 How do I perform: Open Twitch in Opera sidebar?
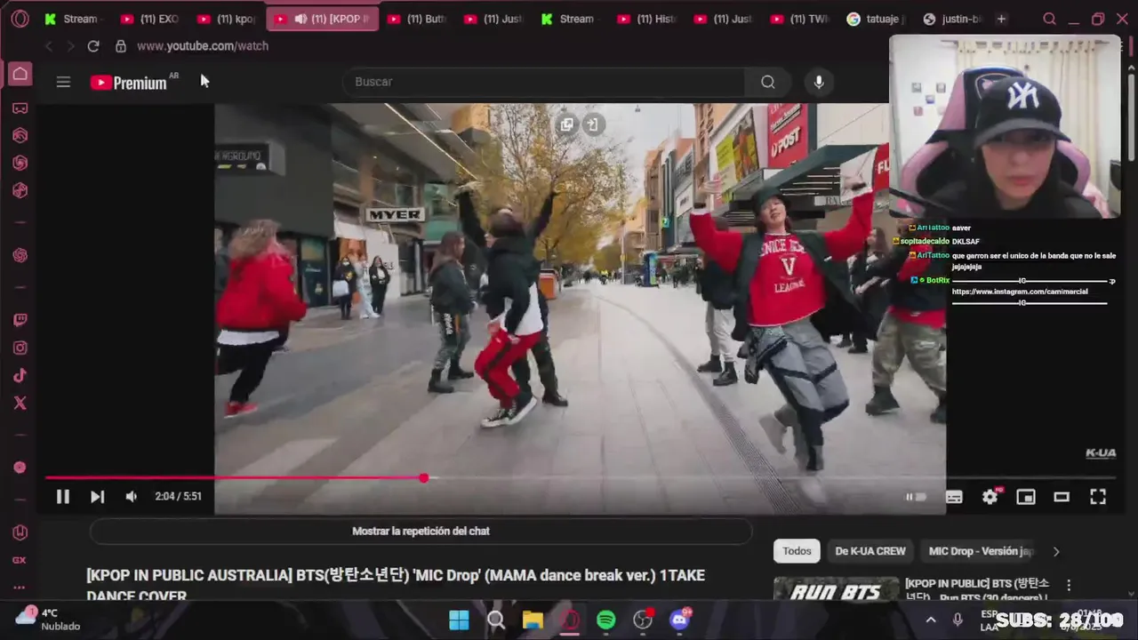(20, 321)
